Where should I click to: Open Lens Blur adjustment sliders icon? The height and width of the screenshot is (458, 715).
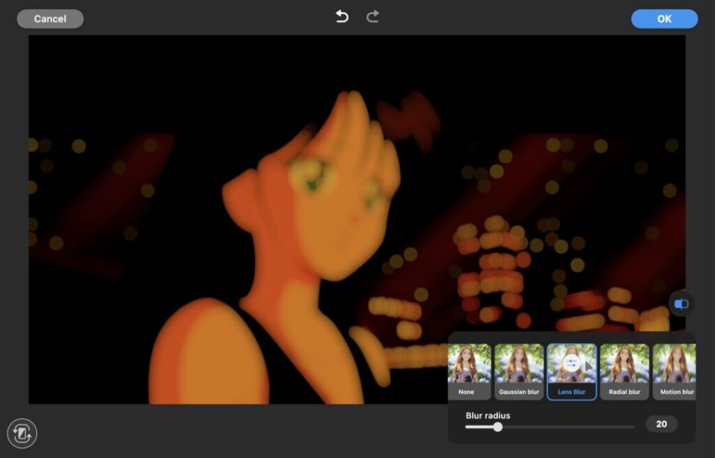point(571,363)
